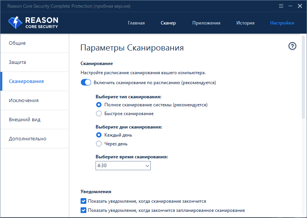Open the scan time 4:30 dropdown
Image resolution: width=307 pixels, height=218 pixels.
point(123,166)
